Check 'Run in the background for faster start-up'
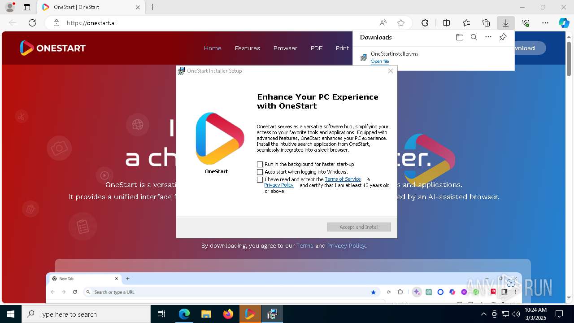The height and width of the screenshot is (323, 574). click(260, 164)
